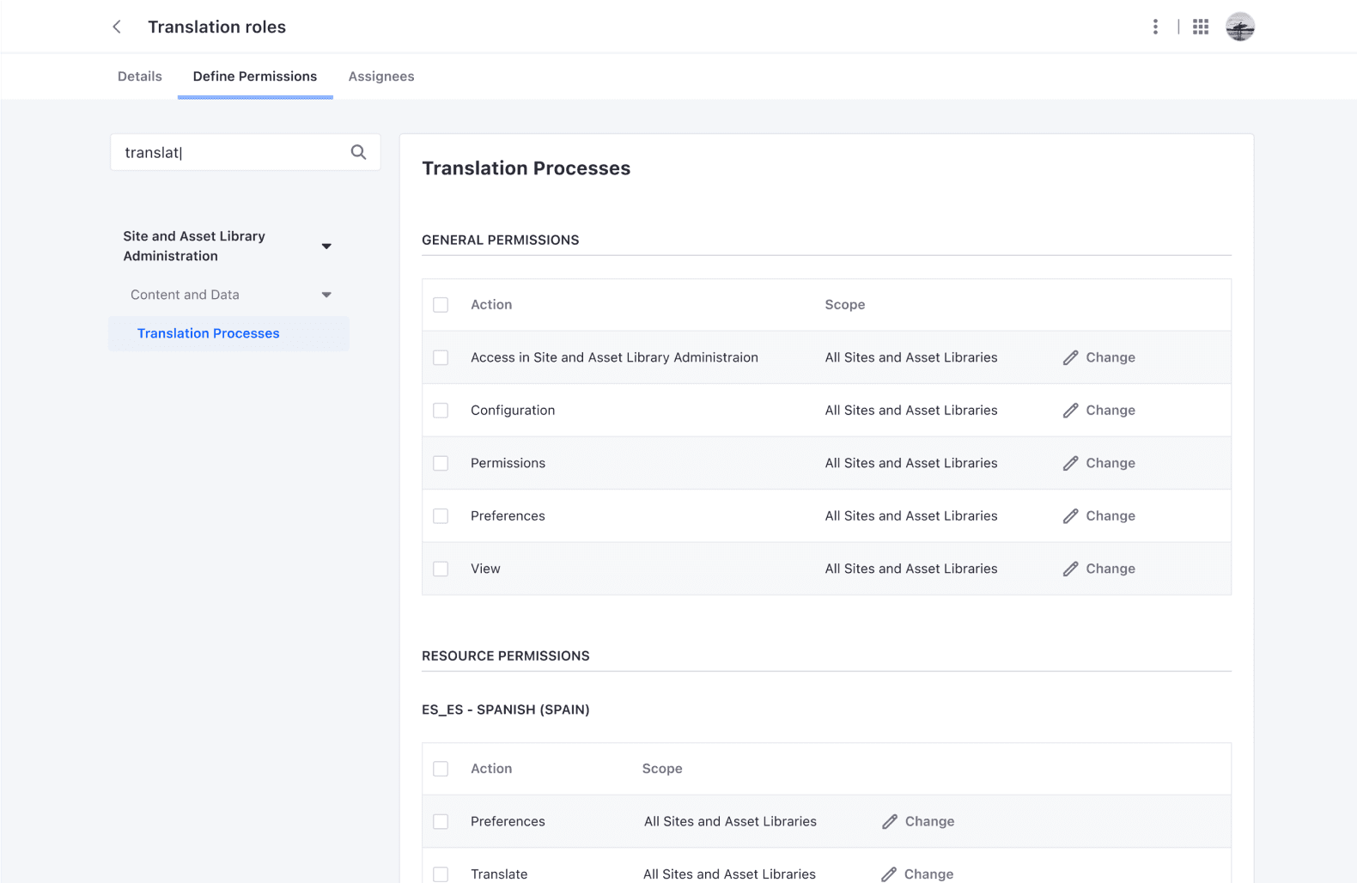Open the Assignees tab
Image resolution: width=1357 pixels, height=883 pixels.
click(x=381, y=76)
